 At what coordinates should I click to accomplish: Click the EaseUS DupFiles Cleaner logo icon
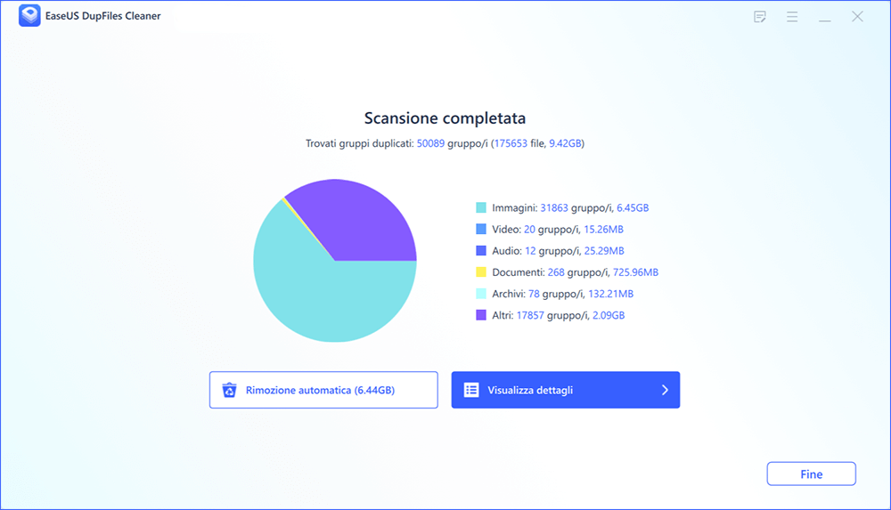29,17
